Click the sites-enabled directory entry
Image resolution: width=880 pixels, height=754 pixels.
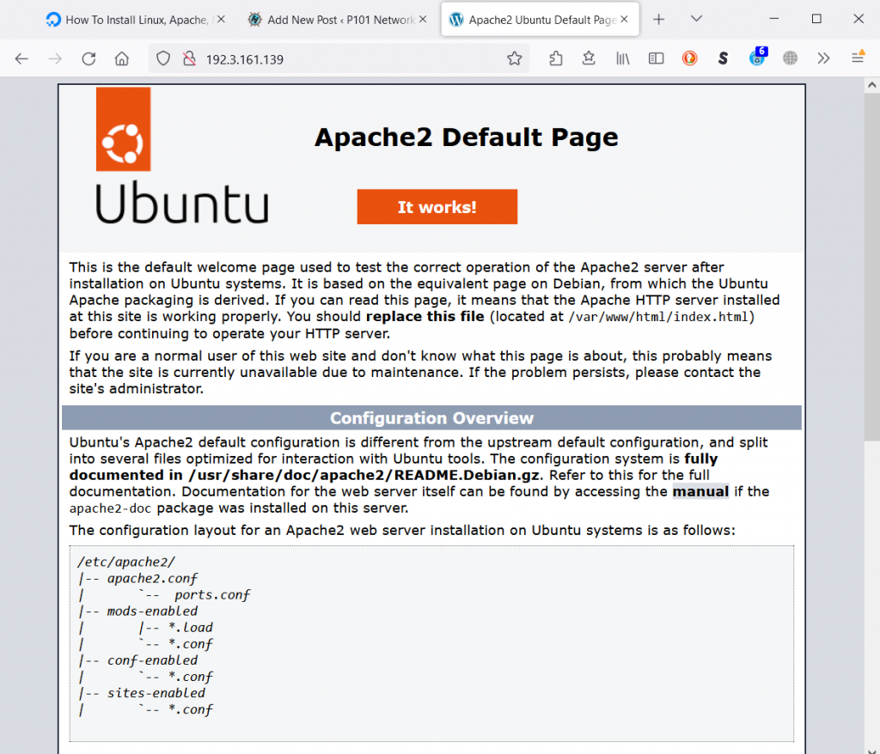(156, 693)
